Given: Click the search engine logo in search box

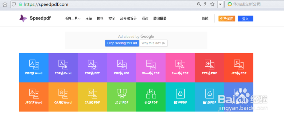Looking at the screenshot, I should 230,4.
